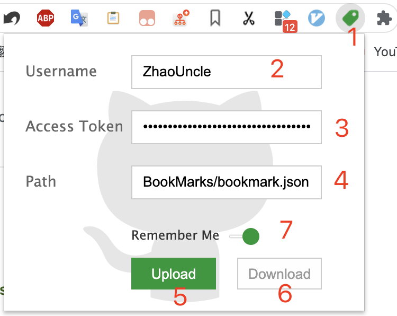The height and width of the screenshot is (316, 397).
Task: Click the clipboard extension icon
Action: click(x=113, y=18)
